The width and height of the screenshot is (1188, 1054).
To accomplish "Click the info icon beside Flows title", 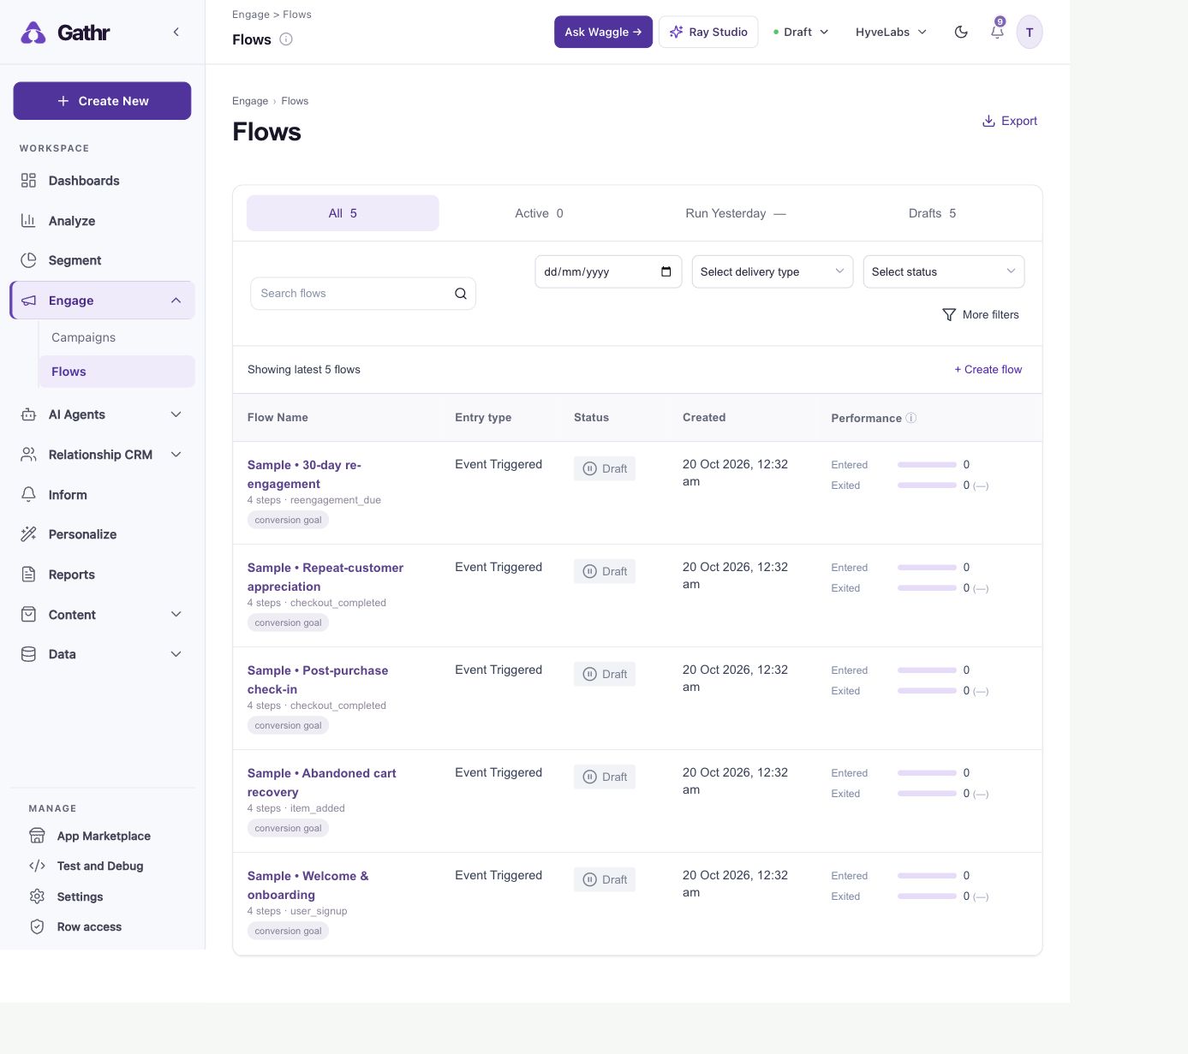I will pos(286,39).
